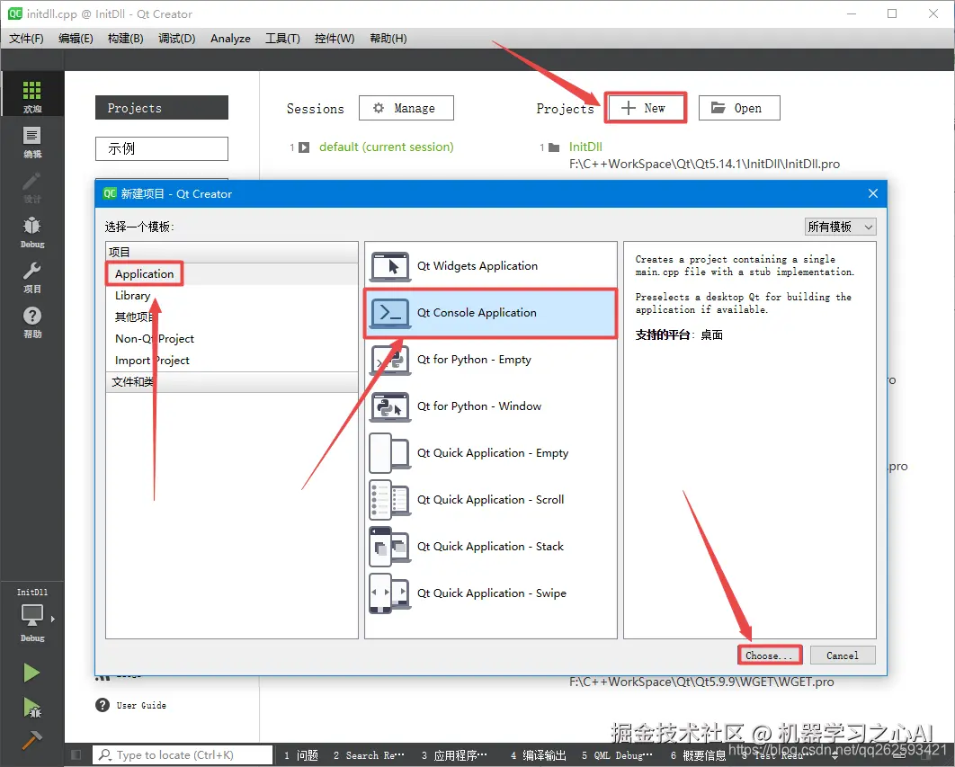Click the Qt for Python - Empty icon
The image size is (955, 767).
click(389, 360)
